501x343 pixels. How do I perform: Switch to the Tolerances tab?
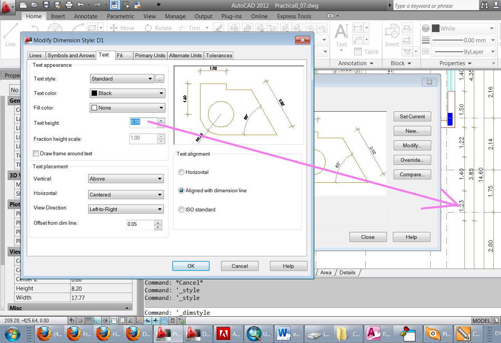click(x=219, y=55)
